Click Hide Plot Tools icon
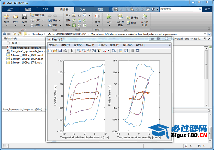Image resolution: width=214 pixels, height=150 pixels. (133, 51)
